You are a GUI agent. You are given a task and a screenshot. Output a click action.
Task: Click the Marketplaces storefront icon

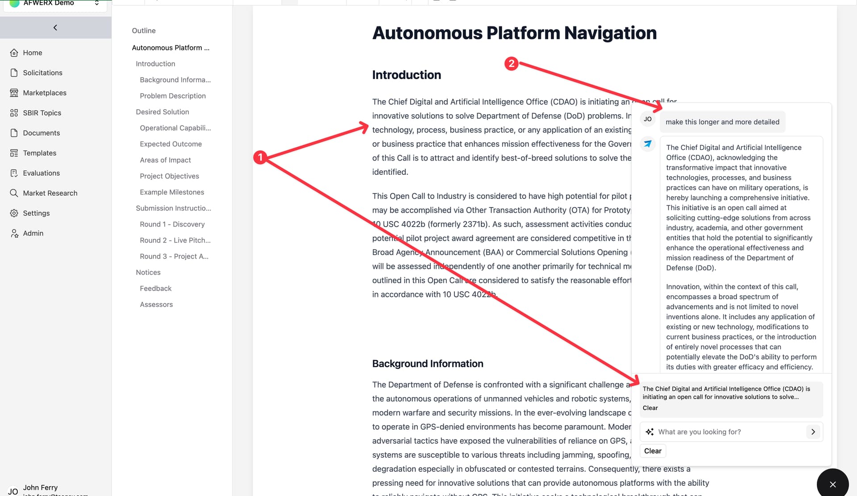pyautogui.click(x=14, y=93)
